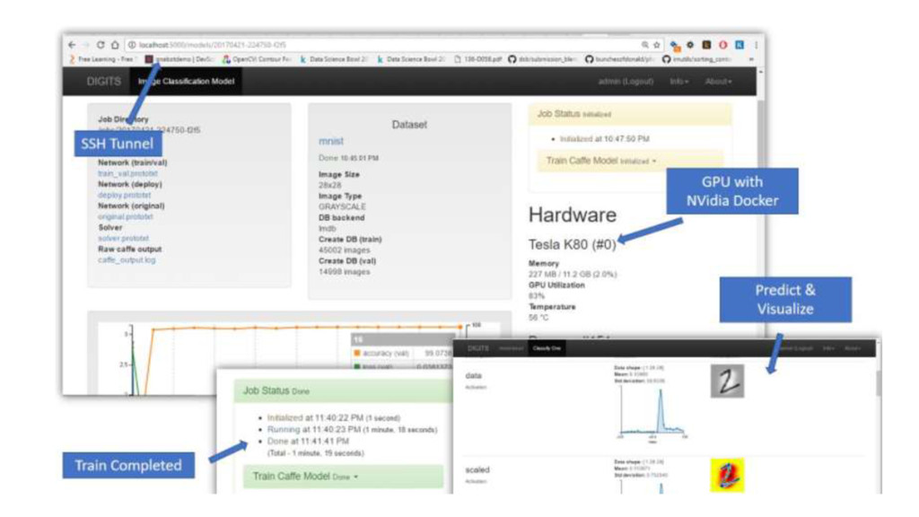
Task: Click the Job Status Done header
Action: 344,391
